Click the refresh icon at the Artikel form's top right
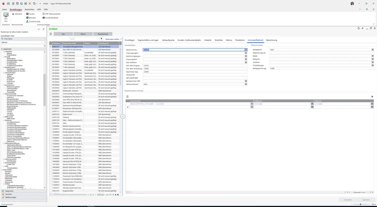Screen dimensions: 377x207 coord(359,28)
